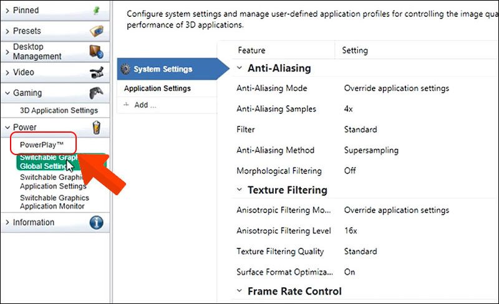Collapse the Texture Filtering section
The height and width of the screenshot is (304, 499).
point(240,190)
